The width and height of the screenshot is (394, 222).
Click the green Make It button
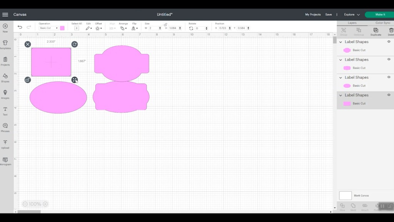[x=379, y=15]
